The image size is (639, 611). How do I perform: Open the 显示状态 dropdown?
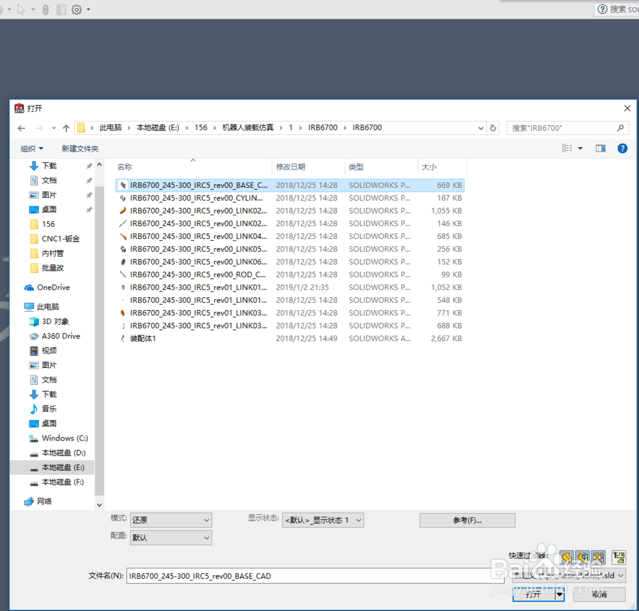tap(323, 520)
